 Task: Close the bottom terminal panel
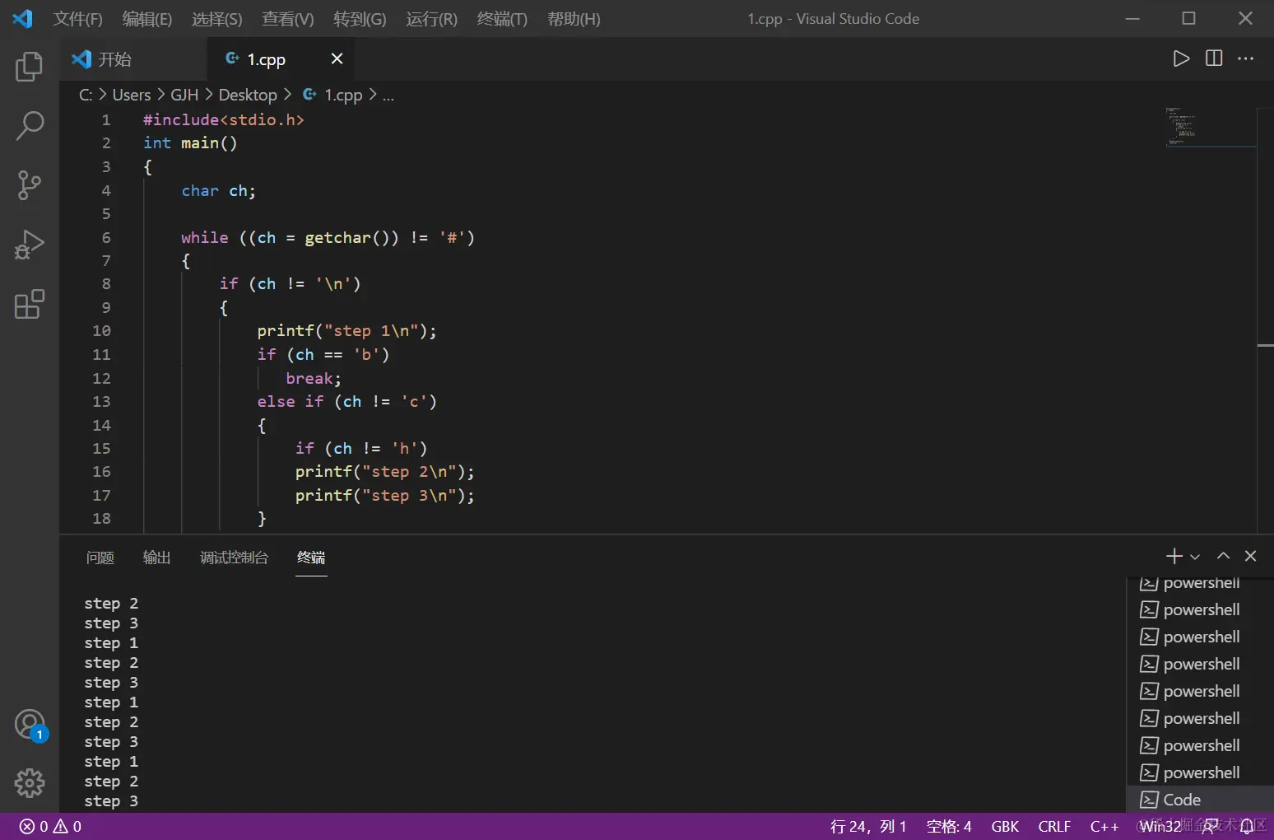[1251, 556]
